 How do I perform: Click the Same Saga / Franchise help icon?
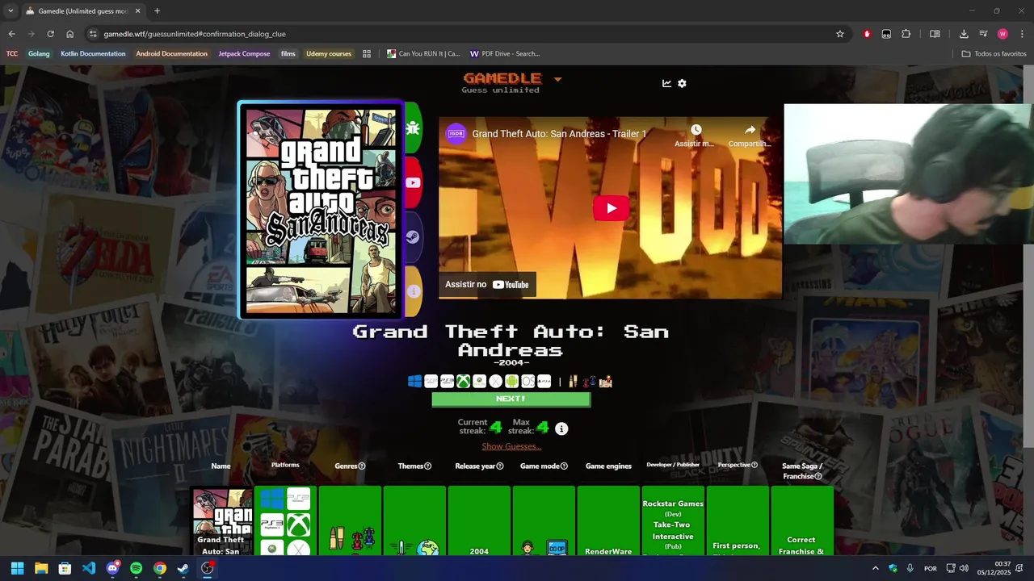coord(818,476)
